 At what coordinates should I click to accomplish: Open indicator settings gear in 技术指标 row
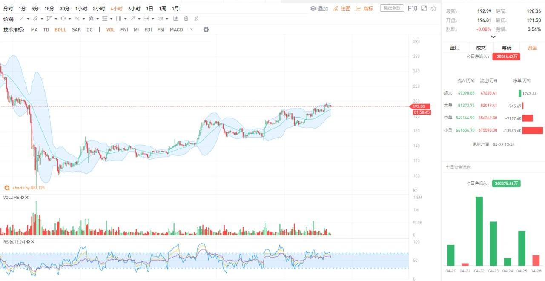tap(206, 29)
